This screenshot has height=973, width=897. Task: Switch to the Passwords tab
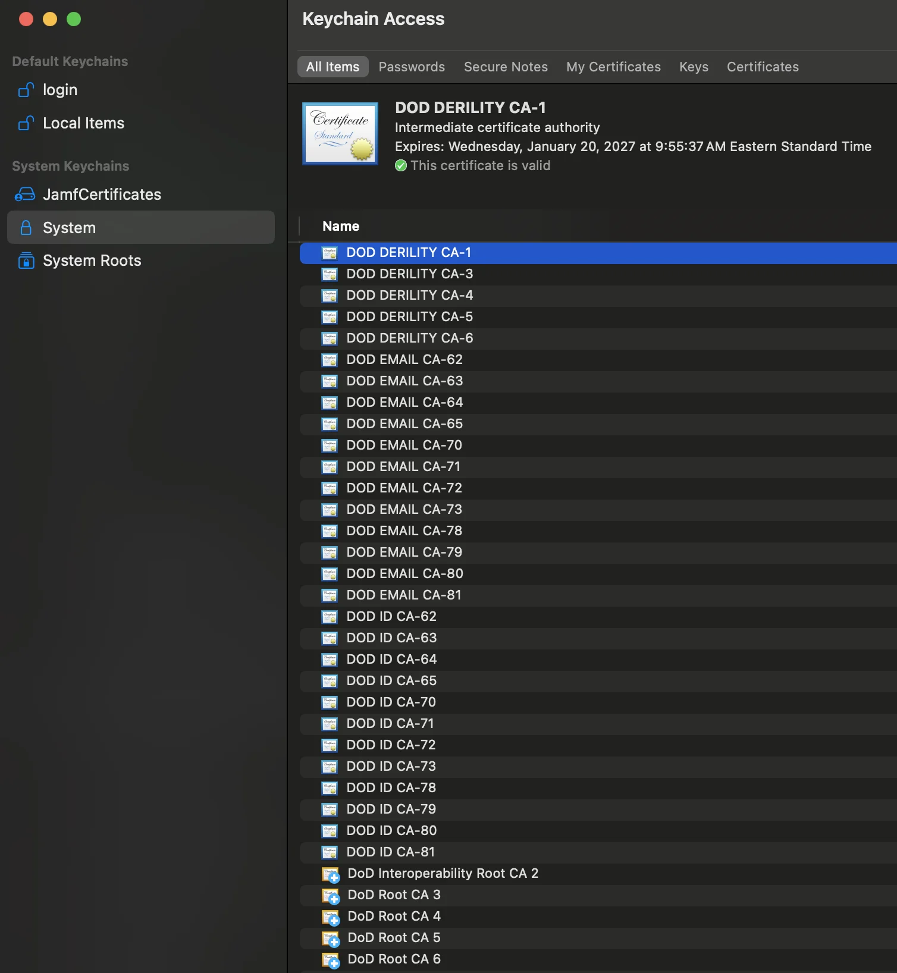[x=412, y=67]
